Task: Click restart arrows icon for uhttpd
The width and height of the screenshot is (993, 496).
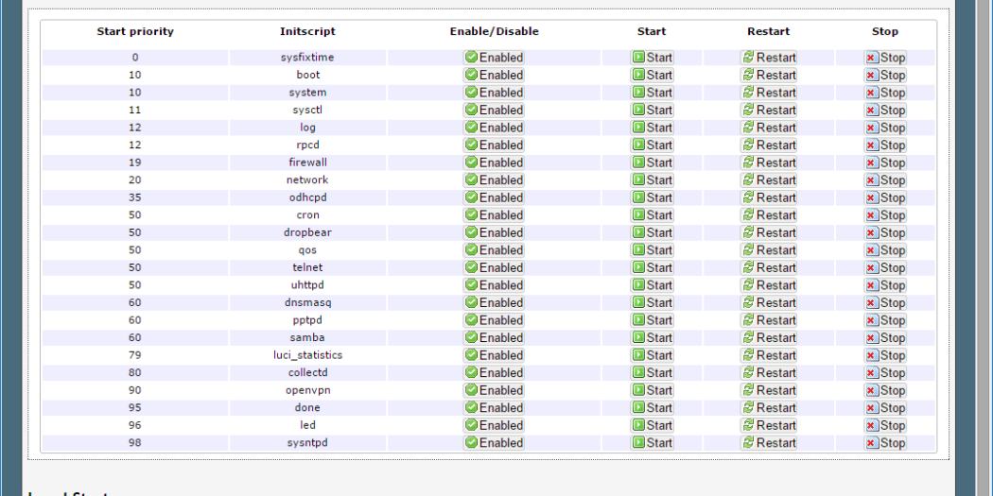Action: pyautogui.click(x=748, y=285)
